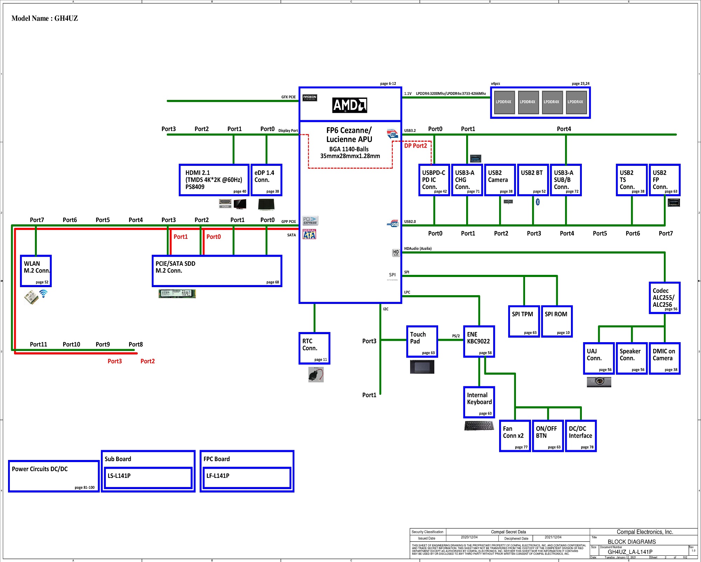Select the LF-L141P FPC board box
This screenshot has height=562, width=701.
point(247,478)
